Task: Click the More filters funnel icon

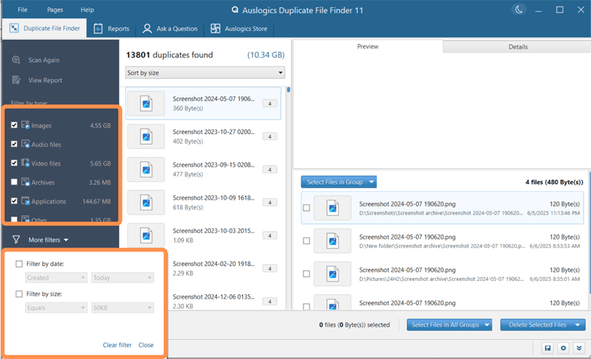Action: (16, 240)
